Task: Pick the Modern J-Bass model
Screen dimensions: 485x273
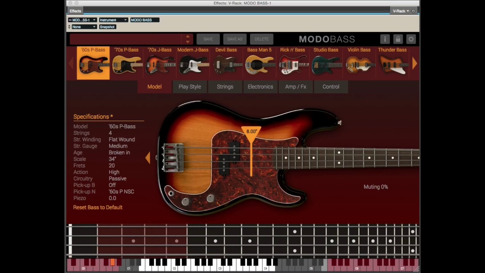Action: [193, 63]
